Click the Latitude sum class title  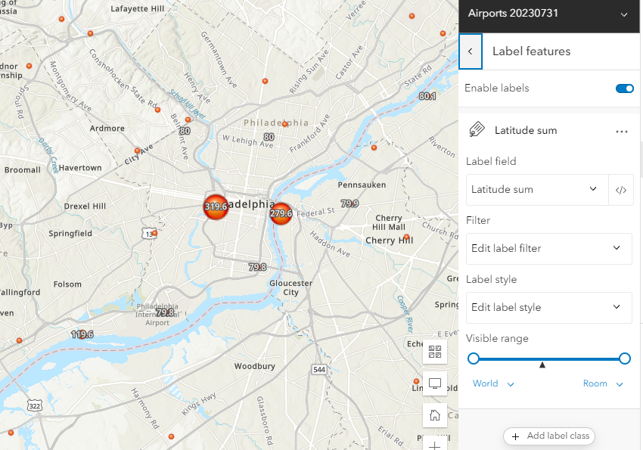pos(526,131)
